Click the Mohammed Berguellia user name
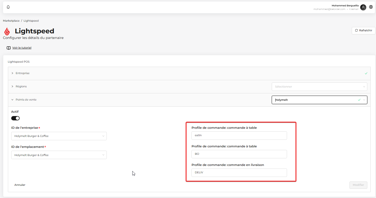This screenshot has height=198, width=376. (x=345, y=6)
